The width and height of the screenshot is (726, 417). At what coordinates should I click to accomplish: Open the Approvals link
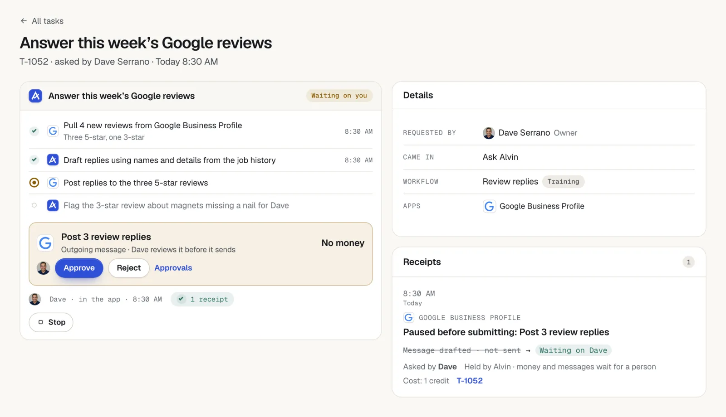coord(173,268)
